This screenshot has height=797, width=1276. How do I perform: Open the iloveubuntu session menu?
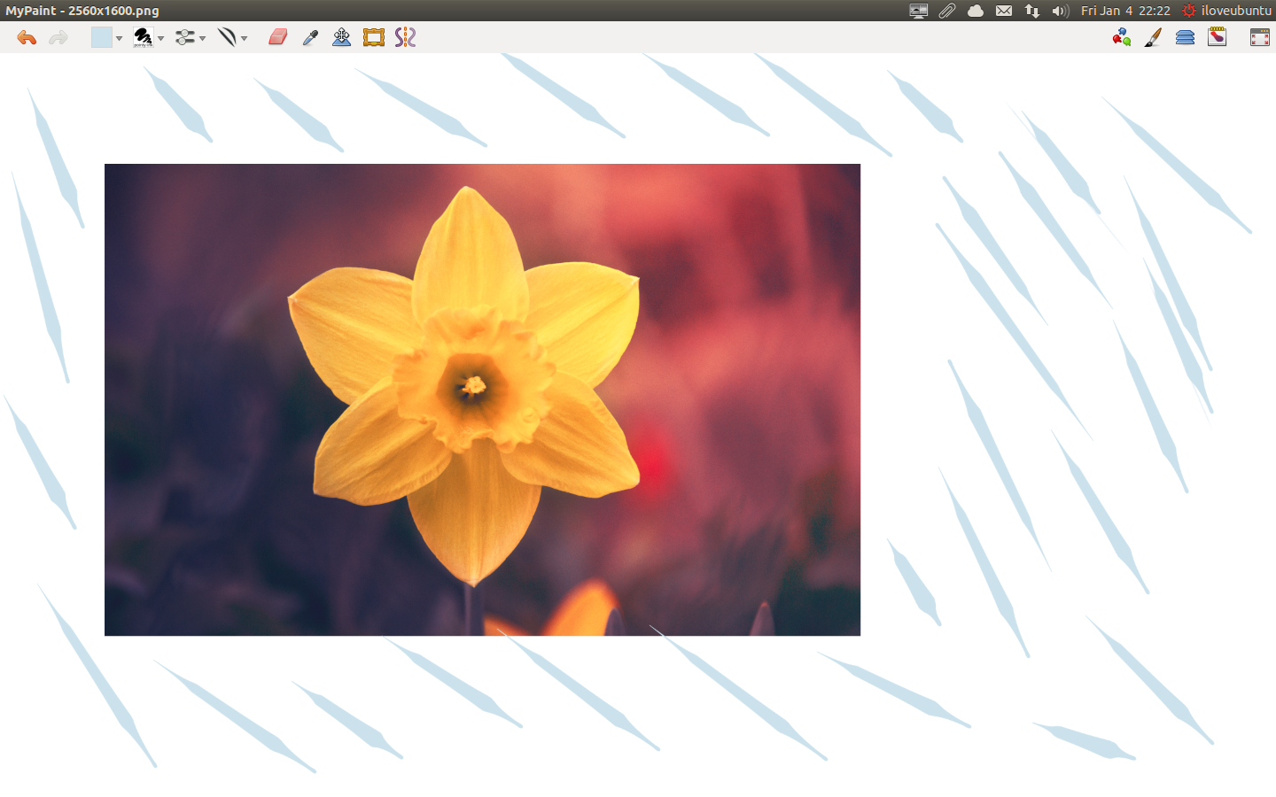click(1227, 11)
